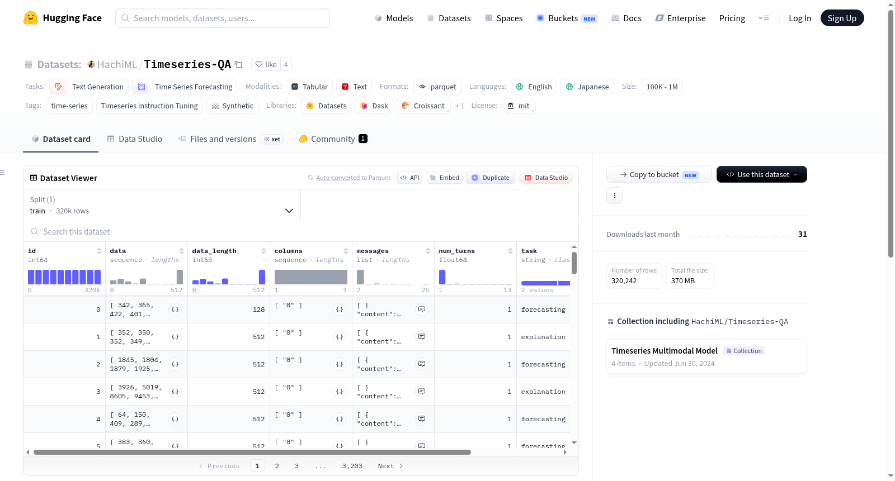
Task: Click Time Series Forecasting task tag
Action: (185, 87)
